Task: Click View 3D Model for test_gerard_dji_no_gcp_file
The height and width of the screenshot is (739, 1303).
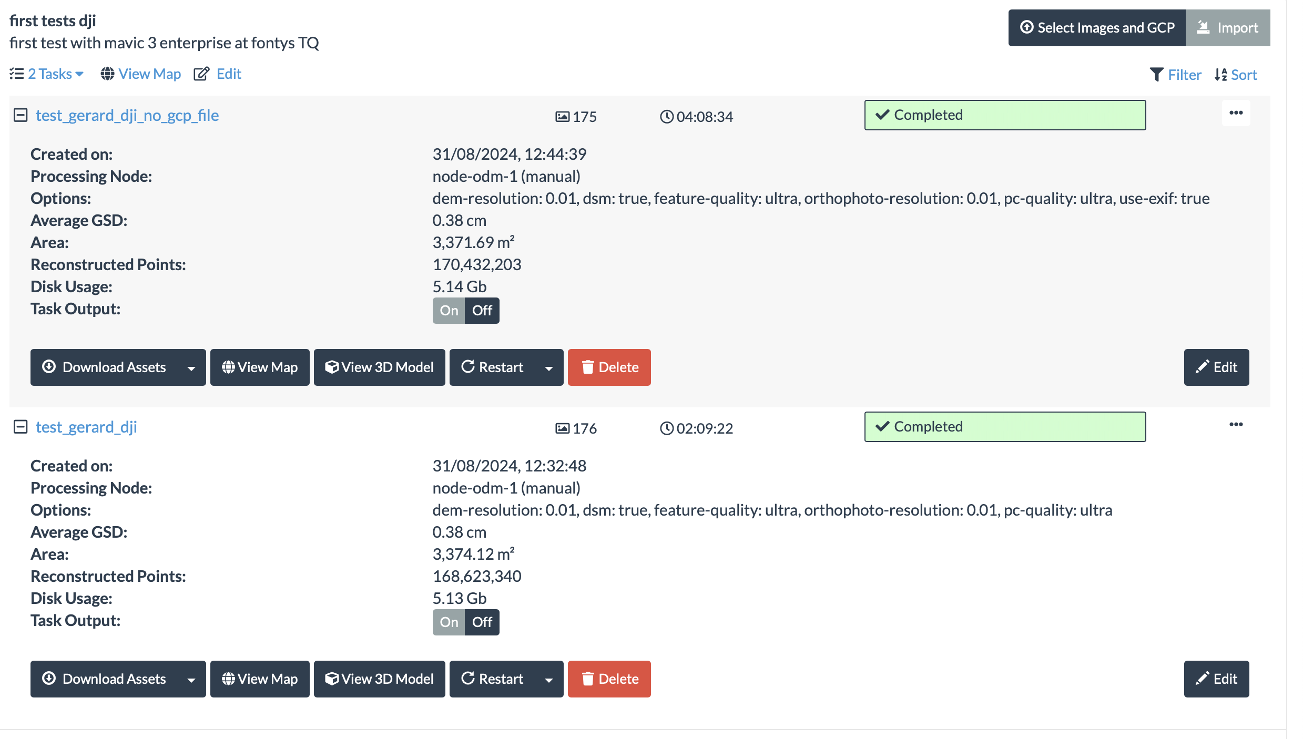Action: [379, 367]
